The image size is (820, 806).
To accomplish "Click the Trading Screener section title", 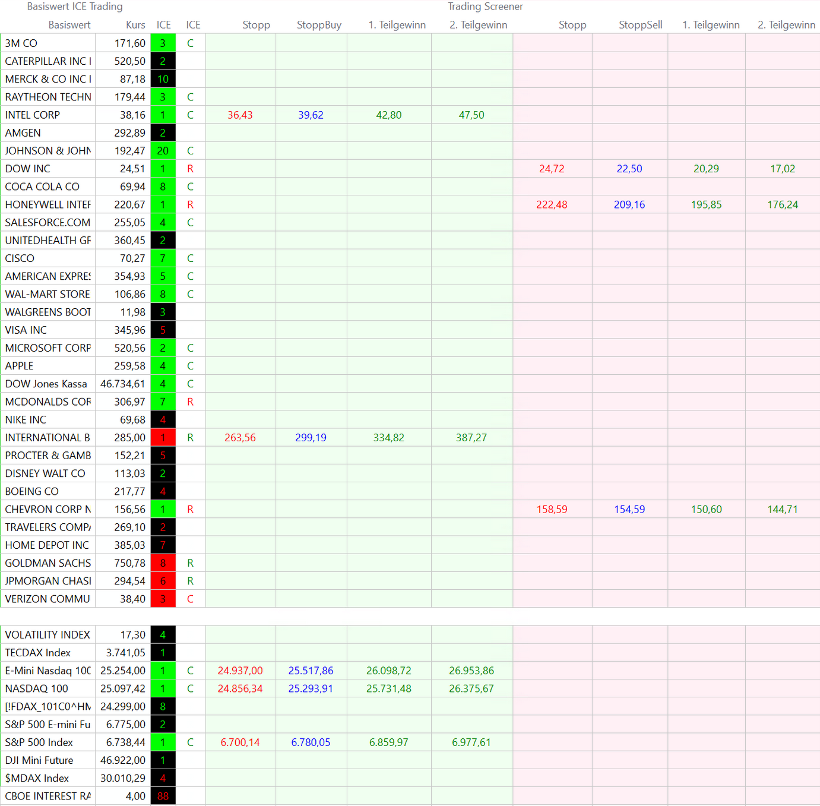I will tap(485, 7).
